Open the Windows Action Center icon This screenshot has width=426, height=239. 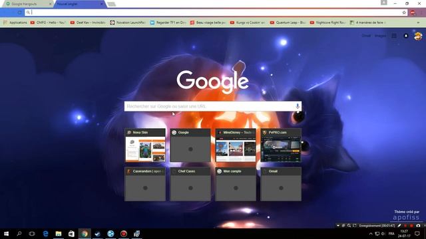pos(417,234)
